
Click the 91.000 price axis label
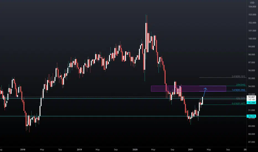click(252, 110)
